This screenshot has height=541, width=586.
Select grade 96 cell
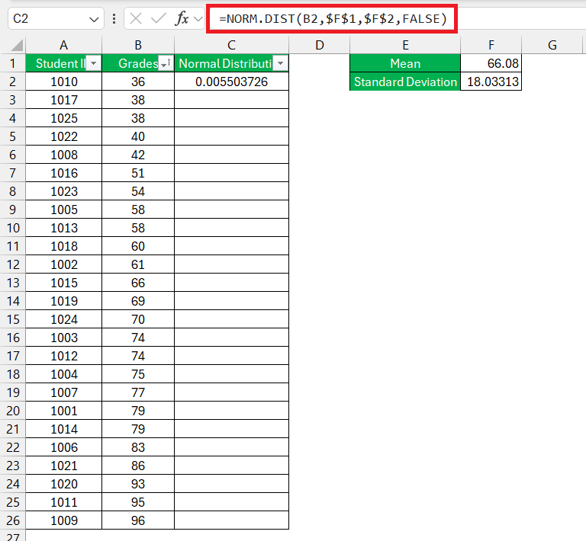click(x=138, y=520)
